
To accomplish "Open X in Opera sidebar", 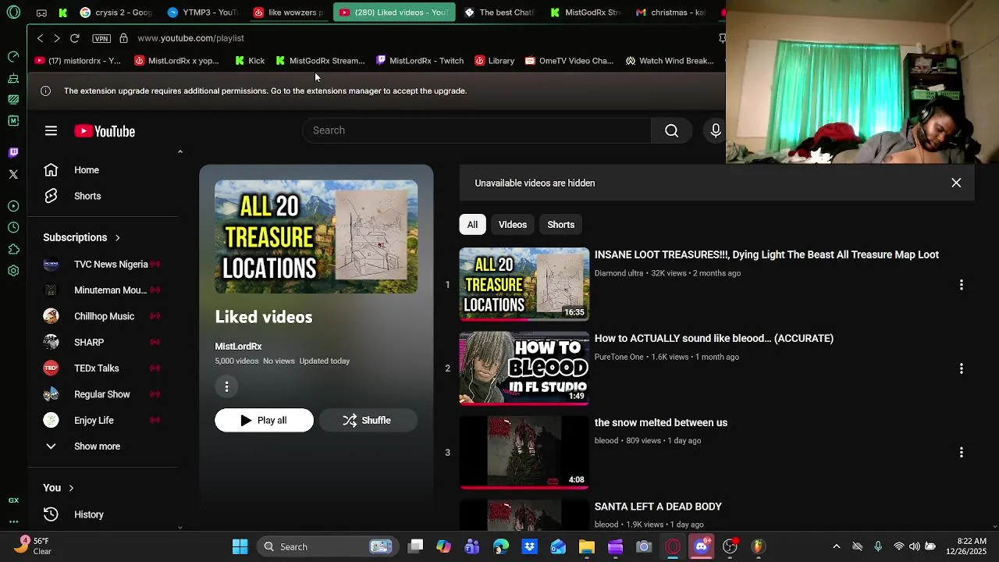I will [13, 174].
